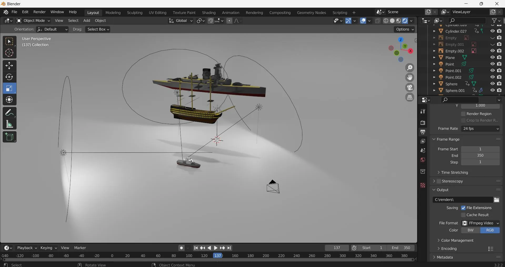Select the Cursor tool in the toolbar

9,53
